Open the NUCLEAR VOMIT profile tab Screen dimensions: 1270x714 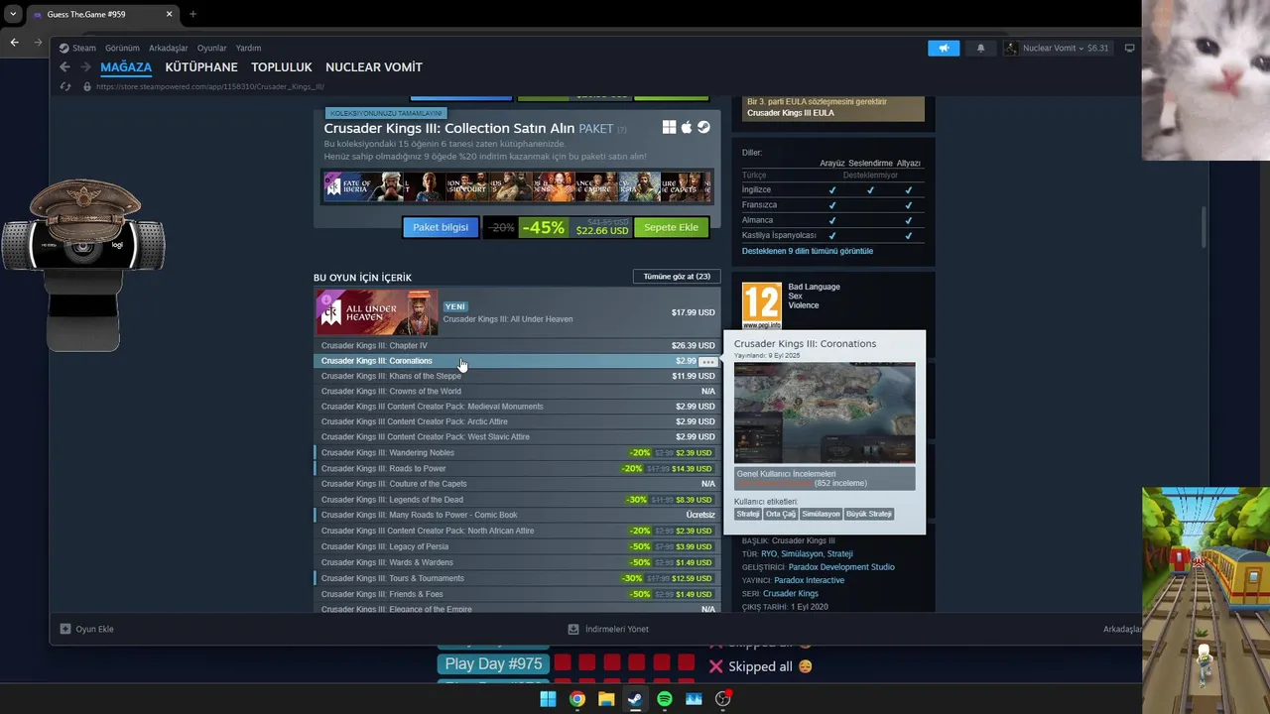pos(374,67)
